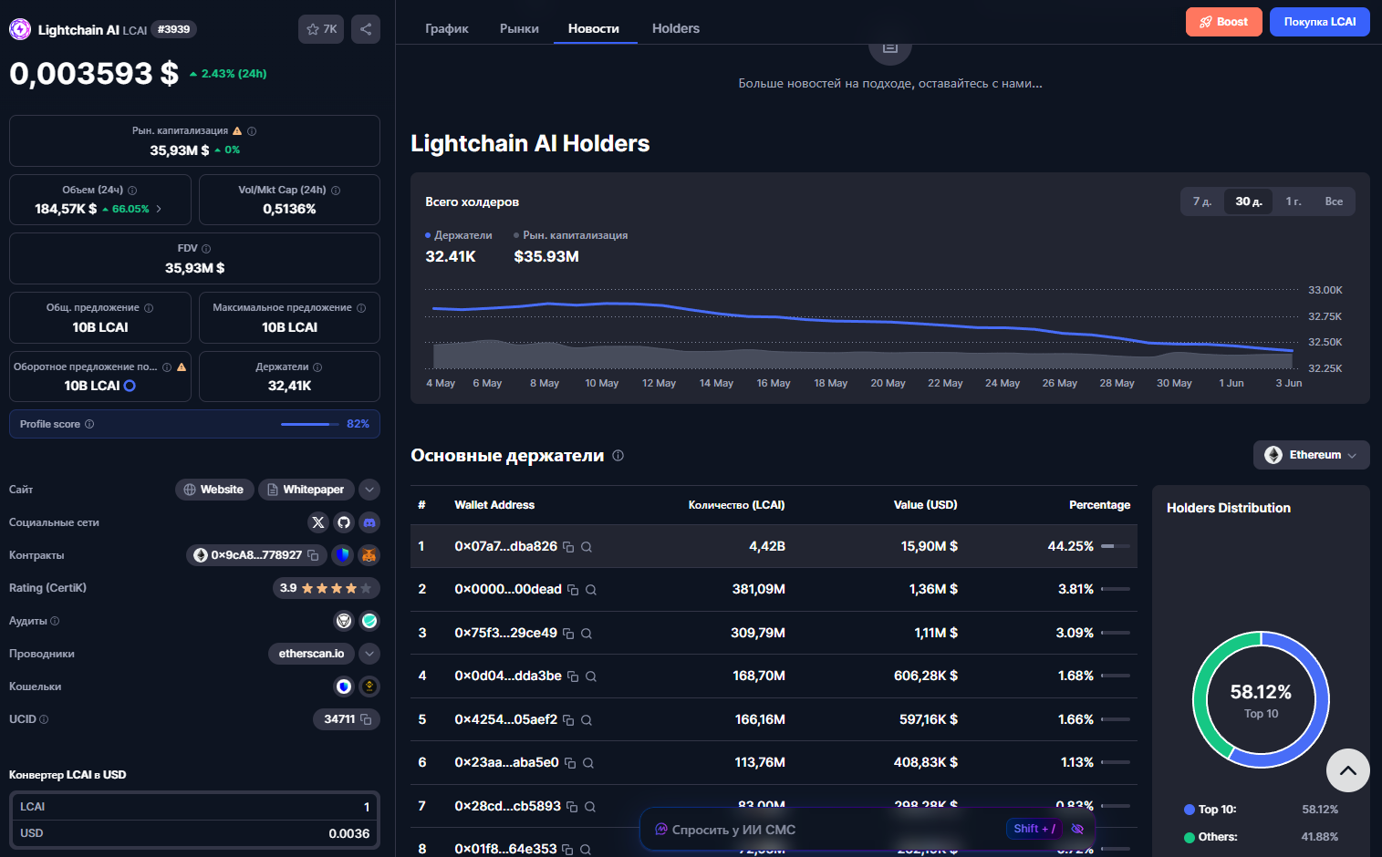The height and width of the screenshot is (857, 1382).
Task: Open etherscan.io explorer link
Action: [311, 654]
